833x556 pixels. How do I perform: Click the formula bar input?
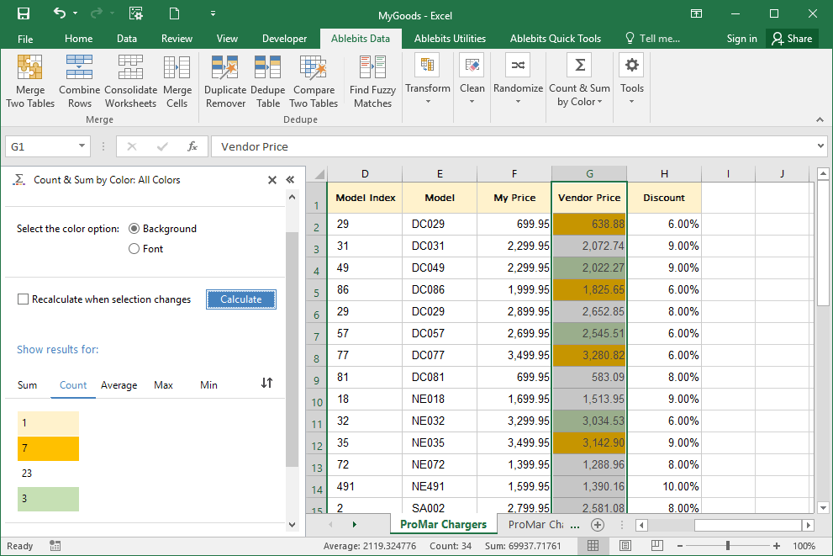[514, 146]
